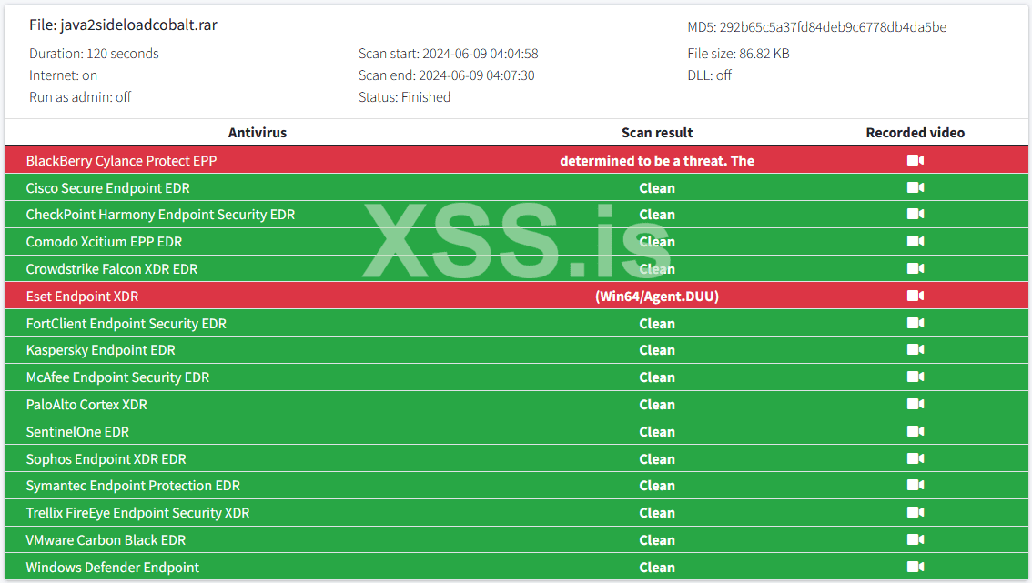Open recorded video for BlackBerry Cylance Protect EPP

(915, 161)
